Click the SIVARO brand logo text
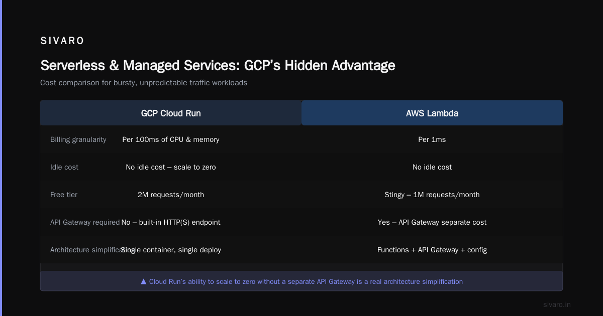Image resolution: width=603 pixels, height=316 pixels. coord(62,41)
